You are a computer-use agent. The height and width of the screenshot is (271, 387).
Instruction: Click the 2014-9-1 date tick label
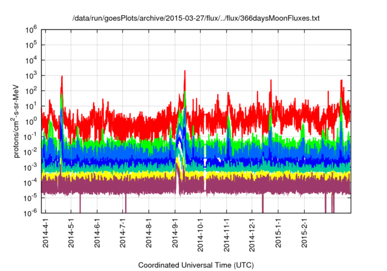[x=175, y=232]
